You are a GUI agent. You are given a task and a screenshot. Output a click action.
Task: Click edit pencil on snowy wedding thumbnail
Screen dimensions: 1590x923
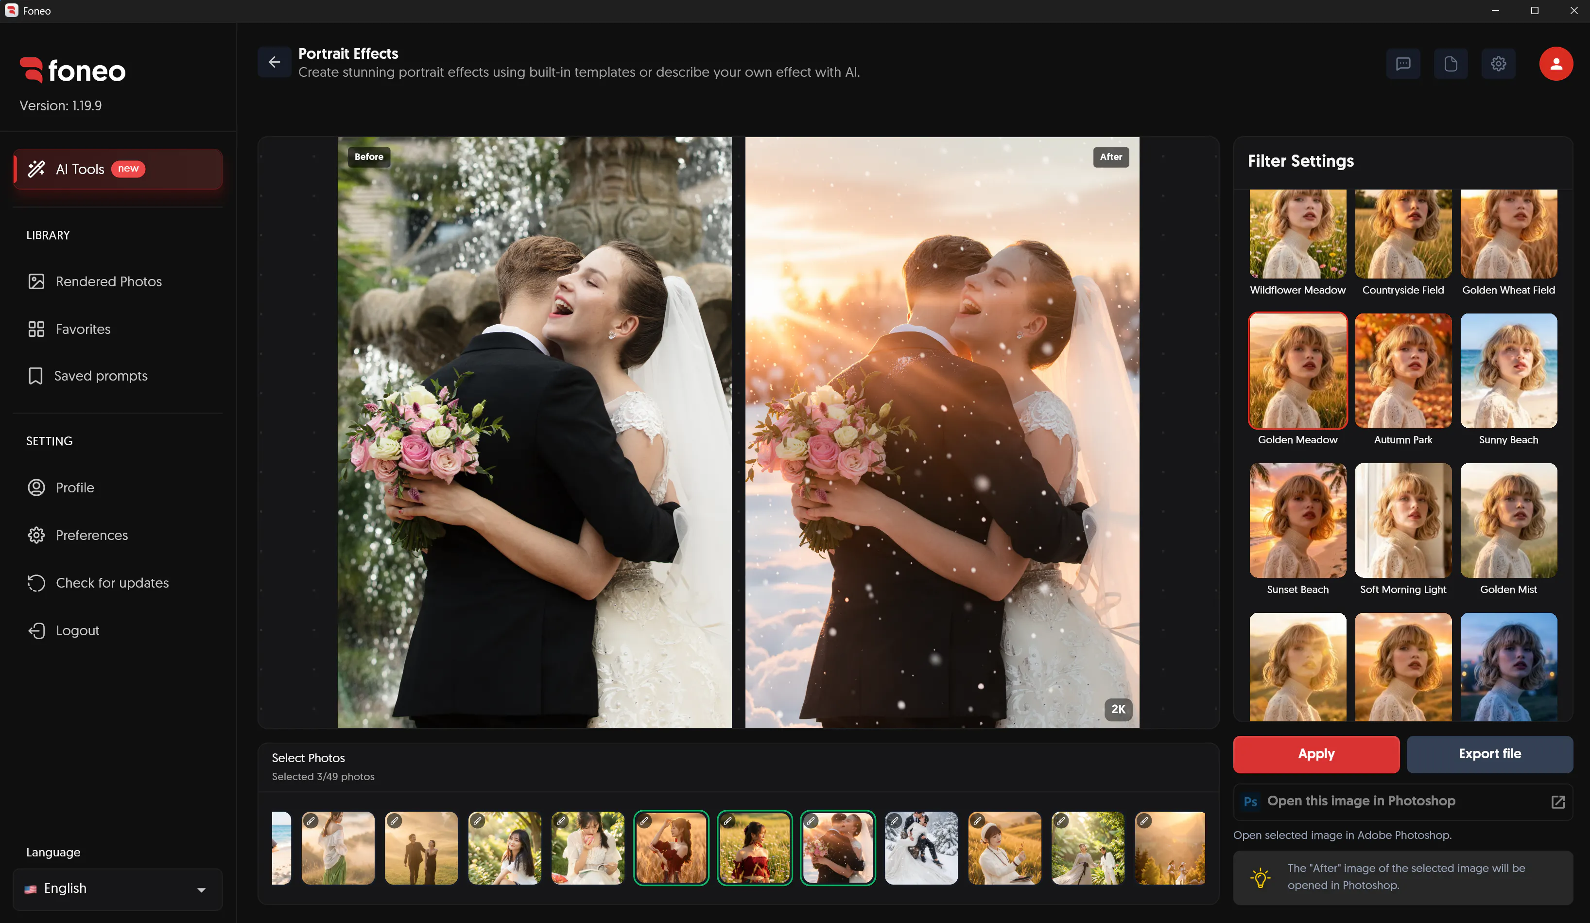[x=894, y=821]
